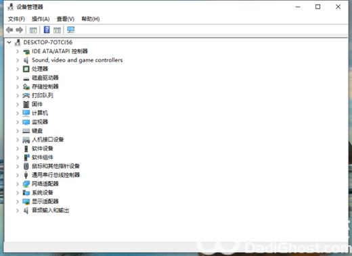Select the DESKTOP-7OTCI56 computer name
This screenshot has width=352, height=256.
tap(48, 43)
